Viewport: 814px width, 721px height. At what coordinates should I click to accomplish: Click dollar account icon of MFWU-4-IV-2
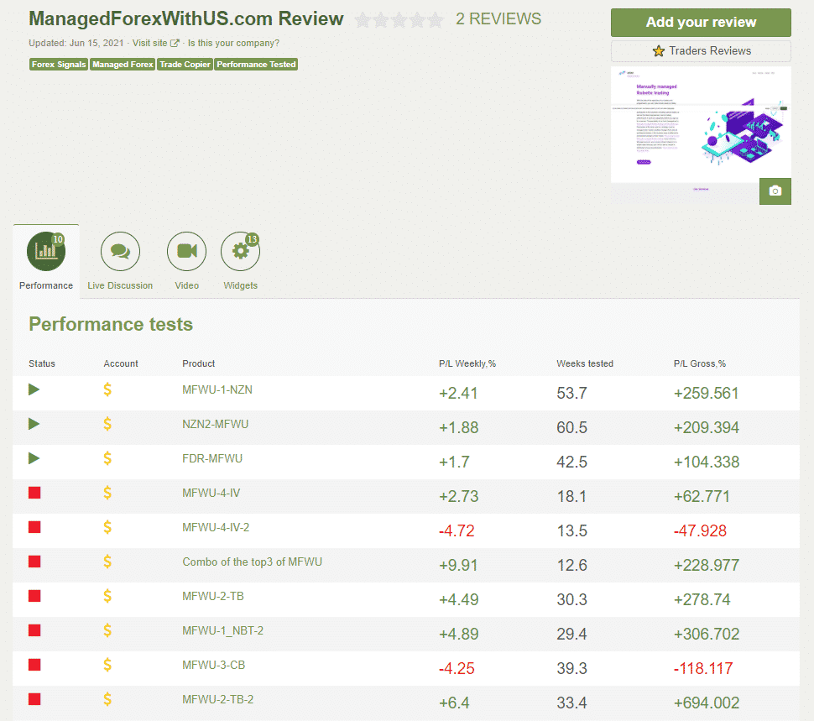(x=107, y=527)
